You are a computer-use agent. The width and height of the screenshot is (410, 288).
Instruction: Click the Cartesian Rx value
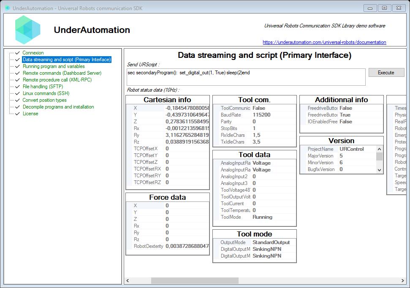(x=187, y=128)
